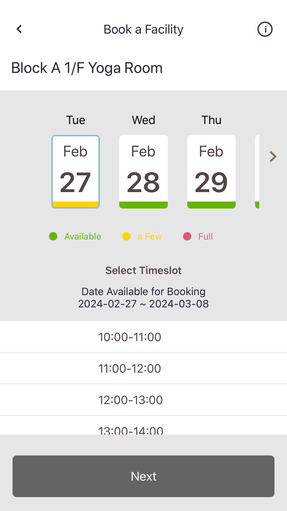Tap the back arrow icon

coord(19,29)
